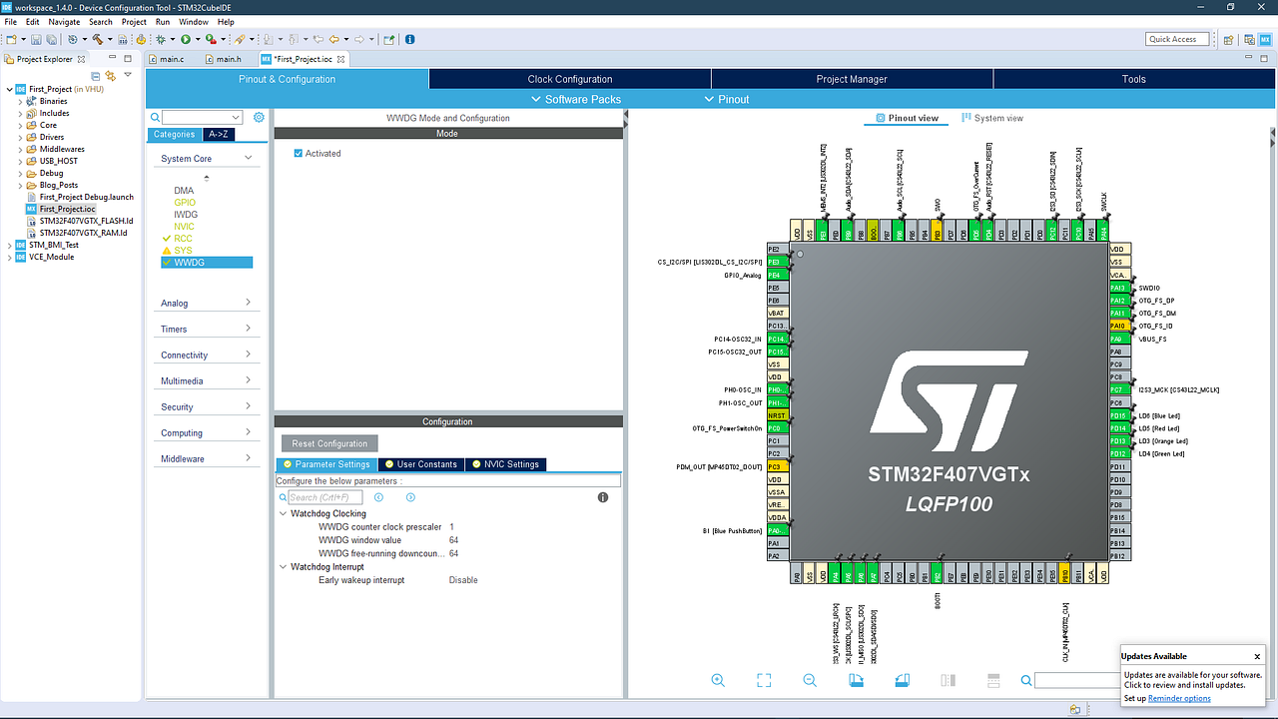
Task: Open Reminder options in the Updates Available popup
Action: 1179,698
